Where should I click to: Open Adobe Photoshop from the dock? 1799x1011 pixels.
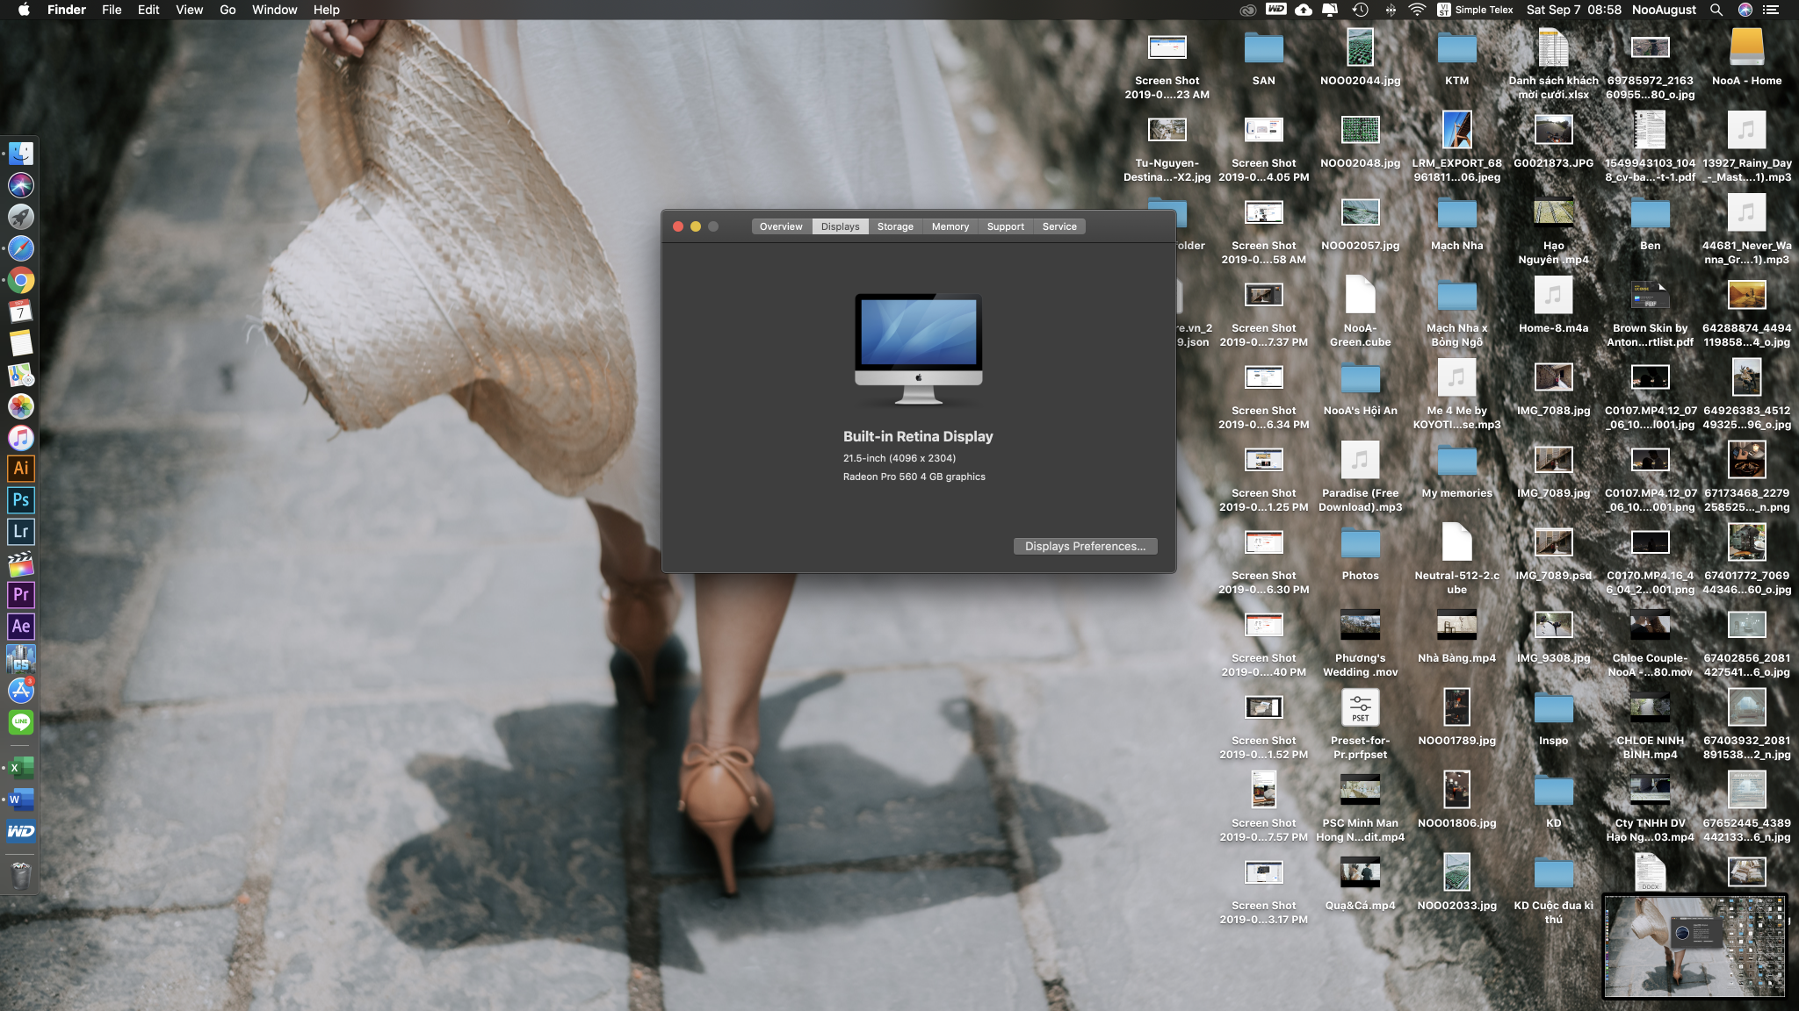pos(21,500)
